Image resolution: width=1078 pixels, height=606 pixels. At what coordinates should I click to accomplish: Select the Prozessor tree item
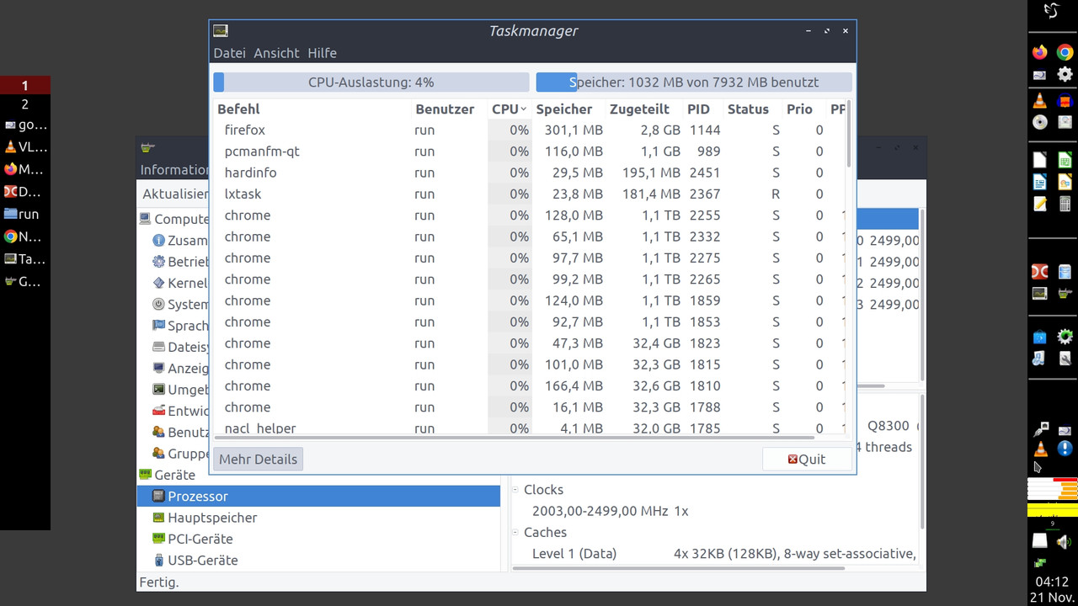(318, 497)
